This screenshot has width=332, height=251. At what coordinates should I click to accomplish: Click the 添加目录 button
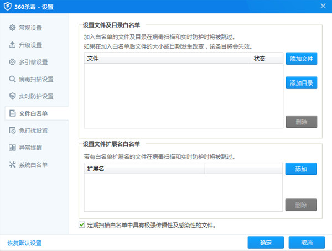click(x=302, y=83)
